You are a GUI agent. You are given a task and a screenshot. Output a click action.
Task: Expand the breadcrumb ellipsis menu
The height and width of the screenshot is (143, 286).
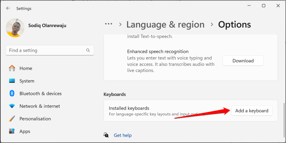click(x=109, y=24)
